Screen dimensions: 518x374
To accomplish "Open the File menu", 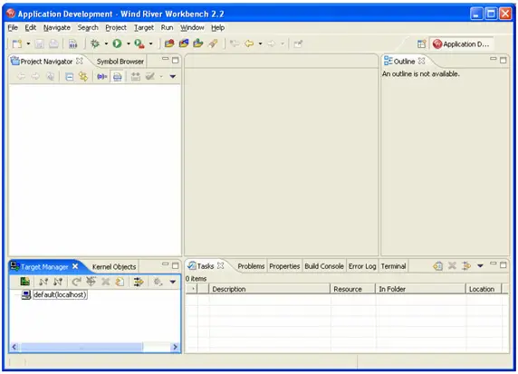I will [13, 28].
